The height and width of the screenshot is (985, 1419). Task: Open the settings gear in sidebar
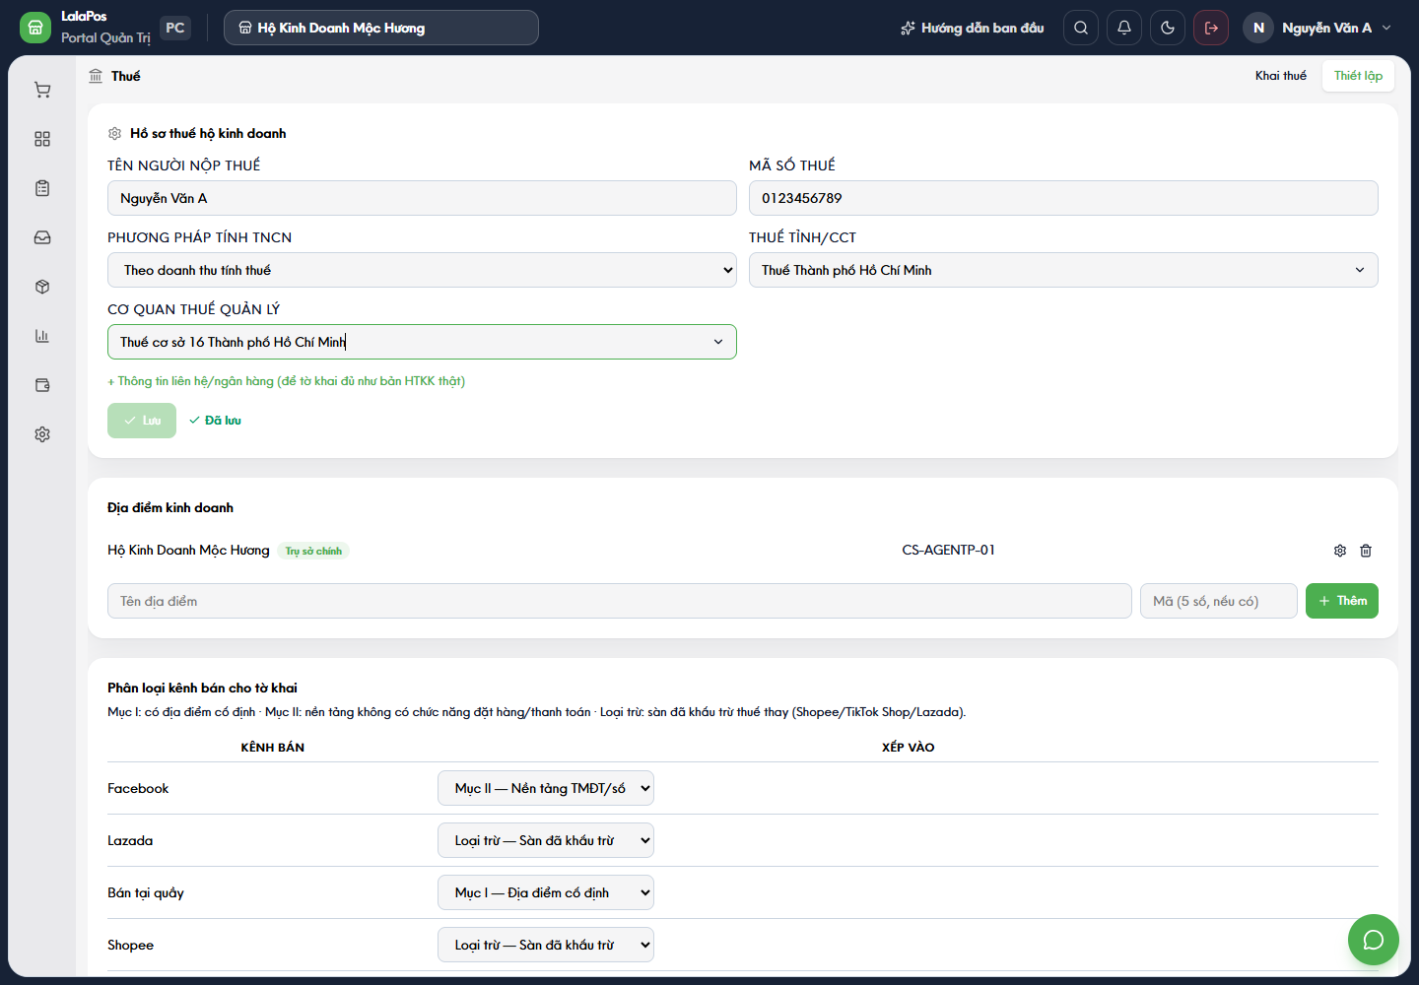[42, 434]
